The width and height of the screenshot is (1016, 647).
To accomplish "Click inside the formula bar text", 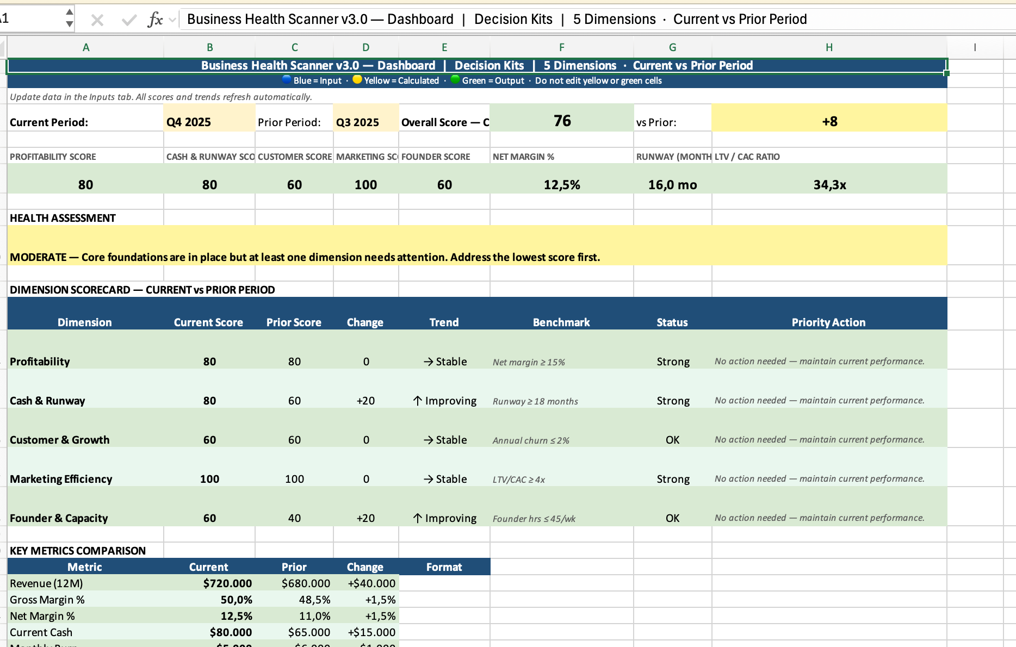I will point(496,20).
